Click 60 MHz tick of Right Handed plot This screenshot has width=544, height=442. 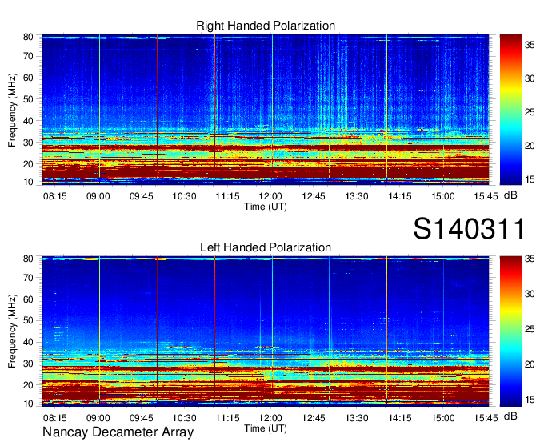point(28,78)
